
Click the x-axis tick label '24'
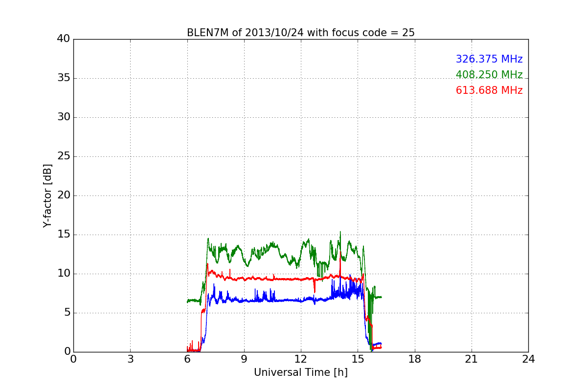click(x=528, y=359)
